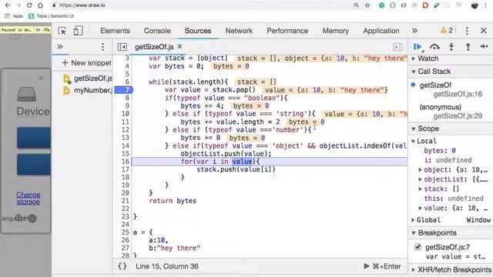
Task: Click line number 16 in the gutter
Action: pos(125,162)
